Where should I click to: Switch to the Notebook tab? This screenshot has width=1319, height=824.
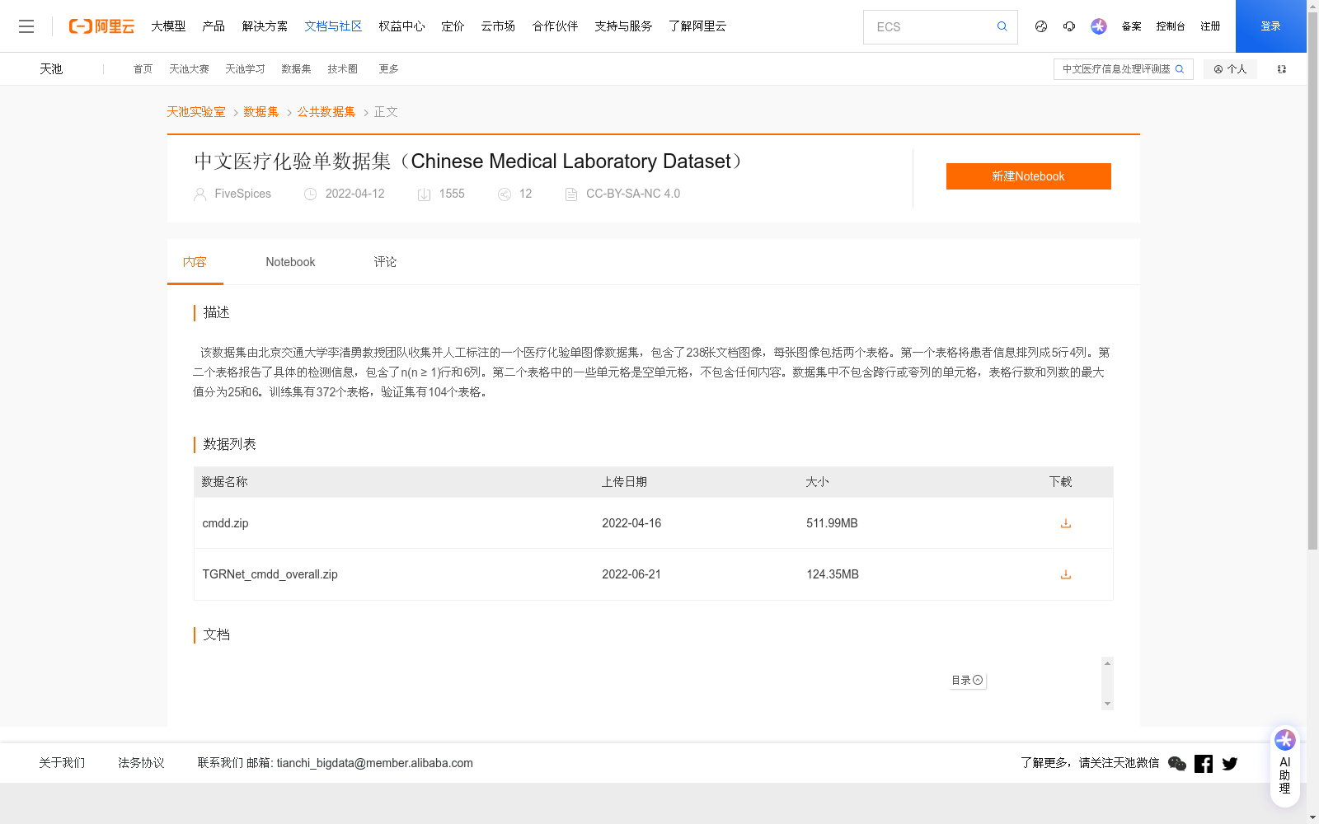tap(290, 262)
